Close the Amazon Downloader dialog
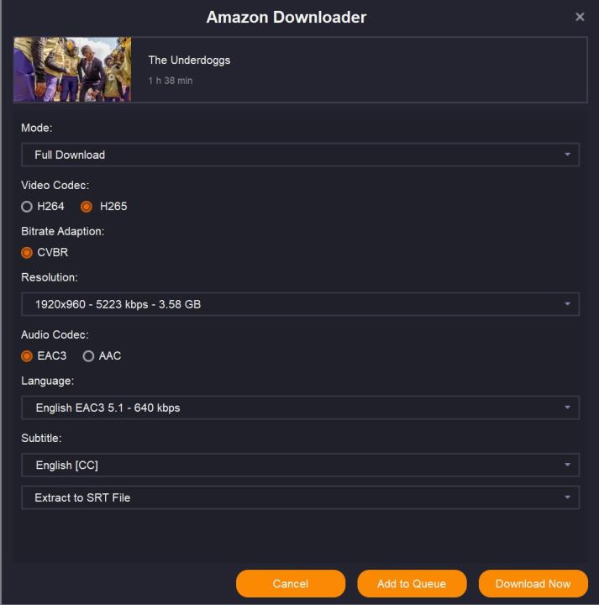Viewport: 599px width, 605px height. point(580,17)
